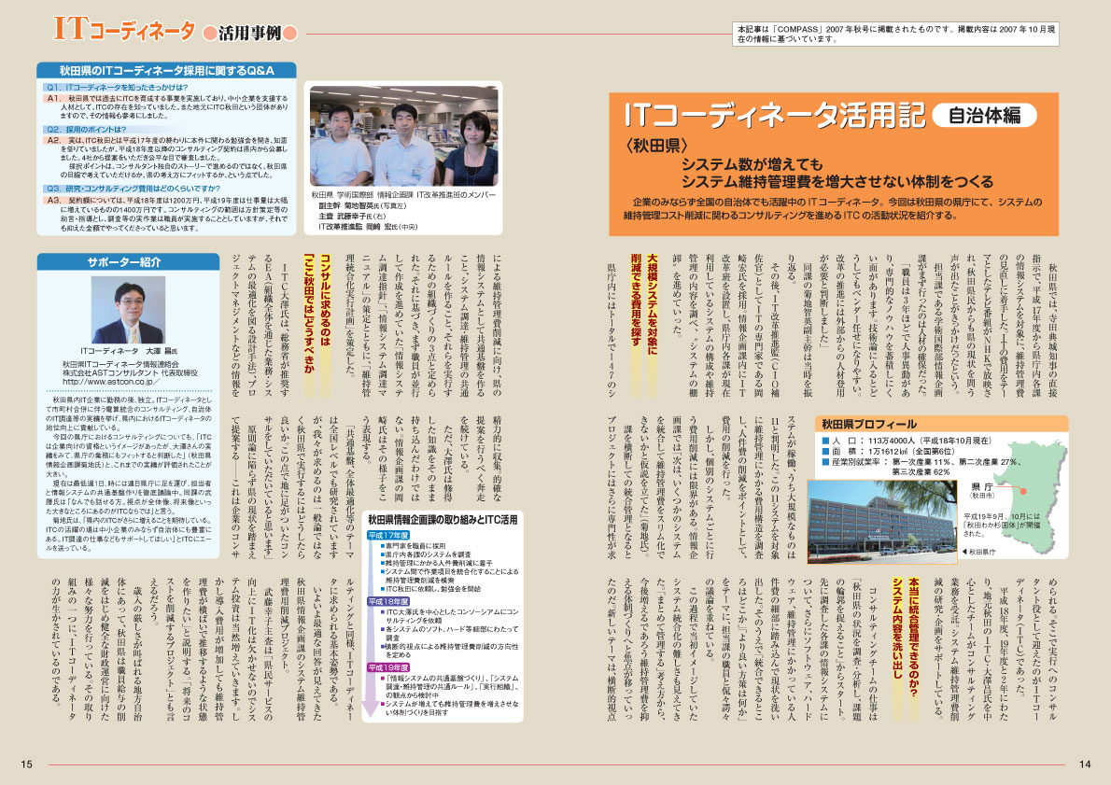Click the 'ITコーディネータ 活用事例' page title
Screen dimensions: 1111x785
click(175, 30)
